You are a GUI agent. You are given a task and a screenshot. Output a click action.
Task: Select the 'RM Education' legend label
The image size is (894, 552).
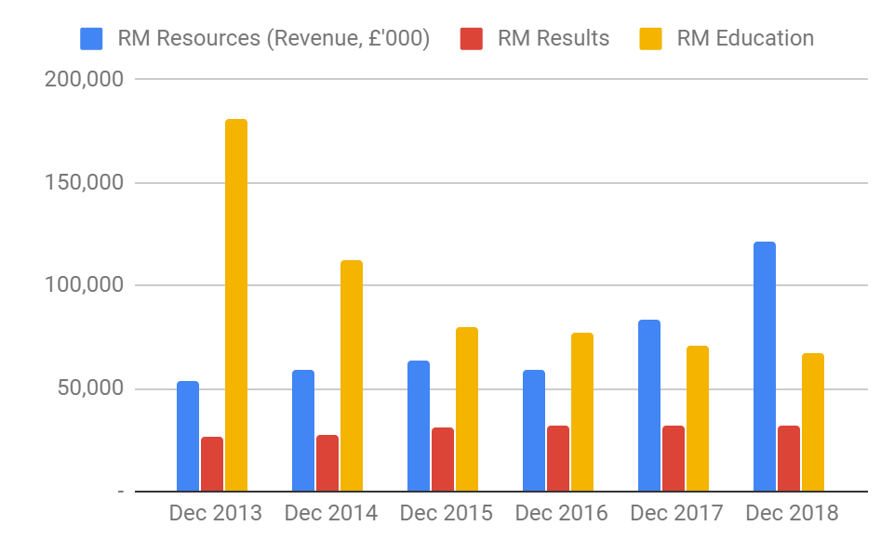coord(745,38)
